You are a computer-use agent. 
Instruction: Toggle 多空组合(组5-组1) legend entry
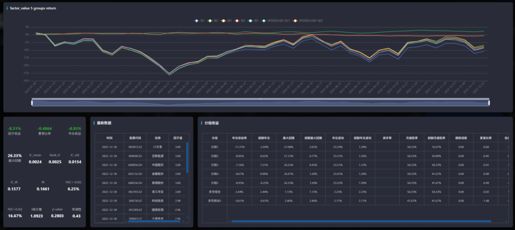point(277,21)
